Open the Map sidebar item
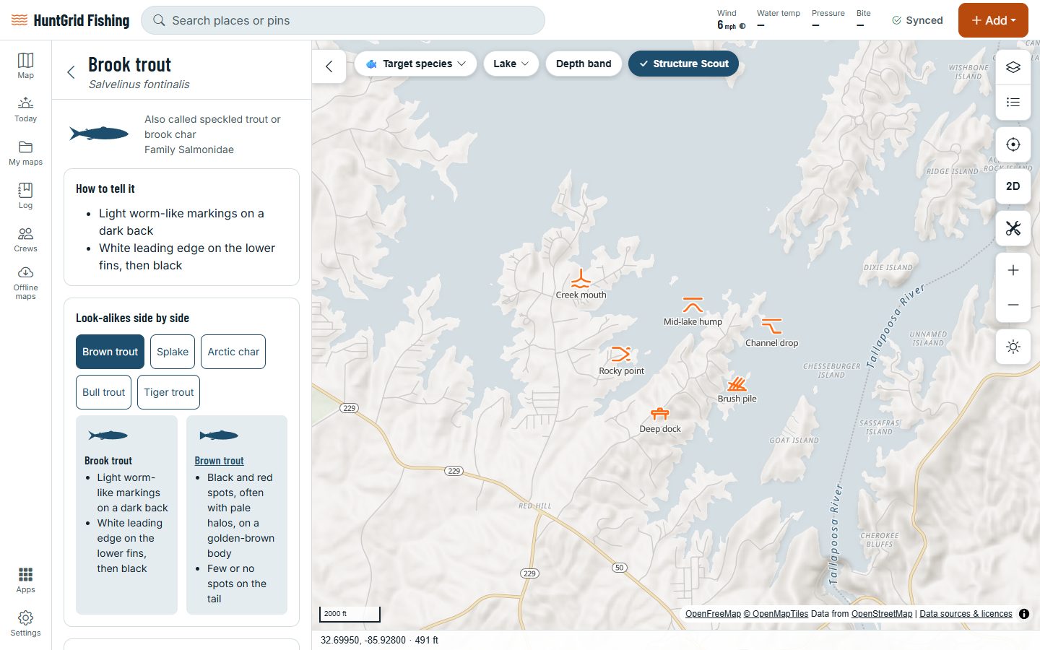1040x650 pixels. tap(25, 66)
